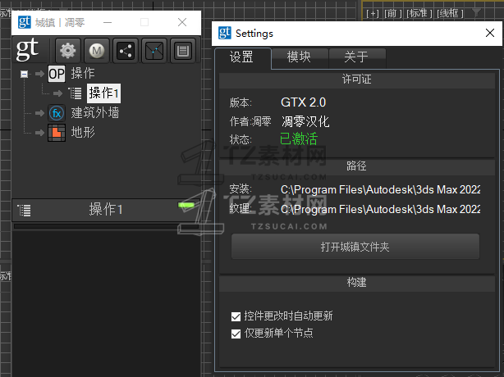The width and height of the screenshot is (504, 377).
Task: Switch to the 设置 tab
Action: pyautogui.click(x=241, y=57)
